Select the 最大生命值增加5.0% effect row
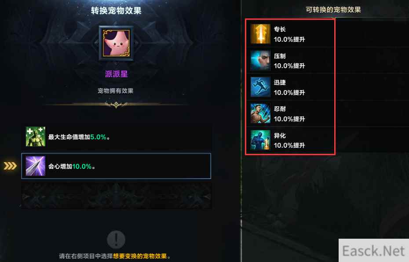This screenshot has width=409, height=262. pos(116,137)
